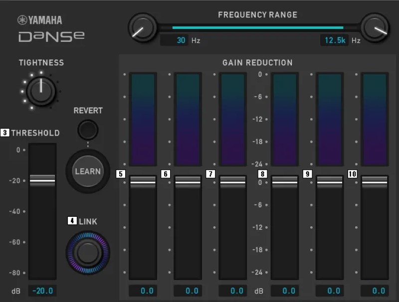Click gain reduction meter above band 10
The image size is (399, 302).
coord(375,119)
